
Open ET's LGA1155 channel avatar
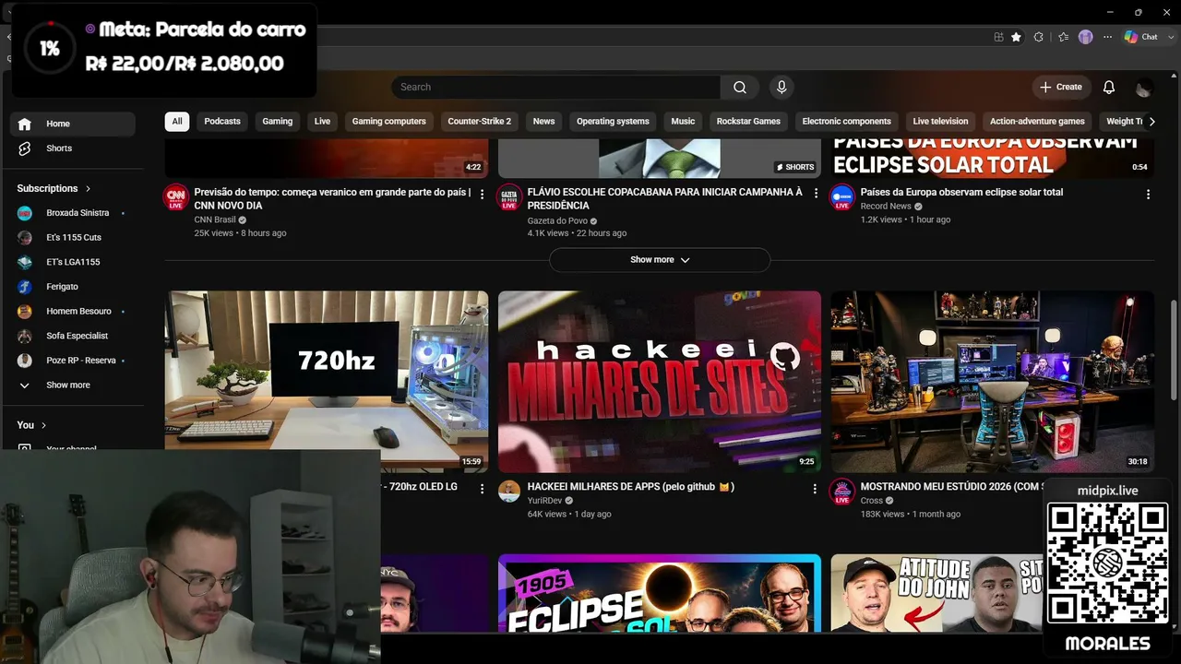25,262
